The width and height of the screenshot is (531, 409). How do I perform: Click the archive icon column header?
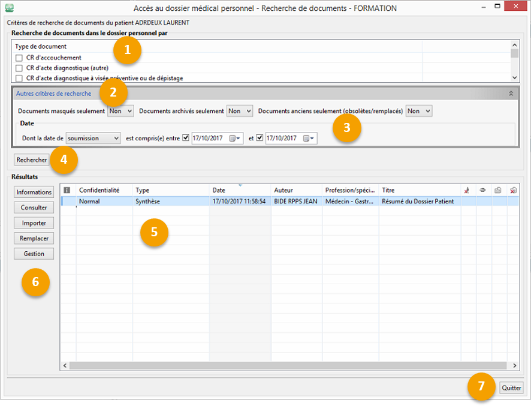(x=498, y=190)
